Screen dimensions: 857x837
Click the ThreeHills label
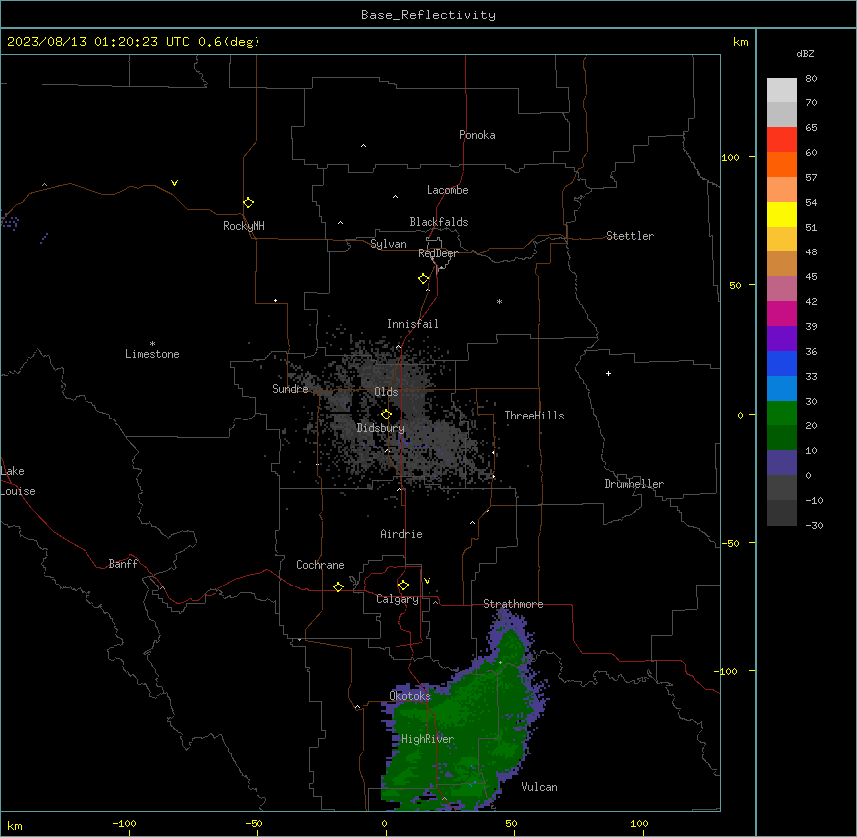[x=534, y=416]
